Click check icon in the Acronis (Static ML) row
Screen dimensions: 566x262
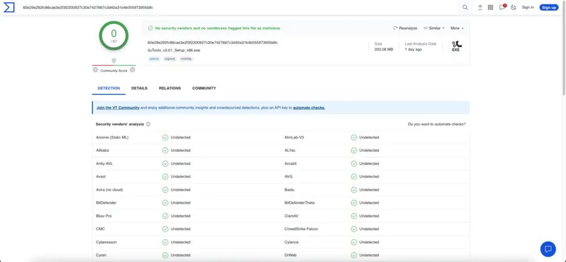click(x=165, y=137)
